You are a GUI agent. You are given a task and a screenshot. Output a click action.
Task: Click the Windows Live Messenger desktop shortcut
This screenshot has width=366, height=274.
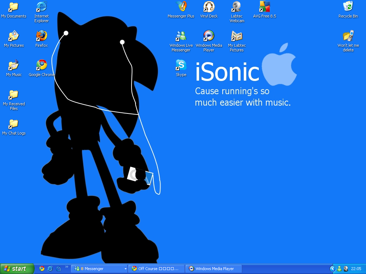coord(181,41)
